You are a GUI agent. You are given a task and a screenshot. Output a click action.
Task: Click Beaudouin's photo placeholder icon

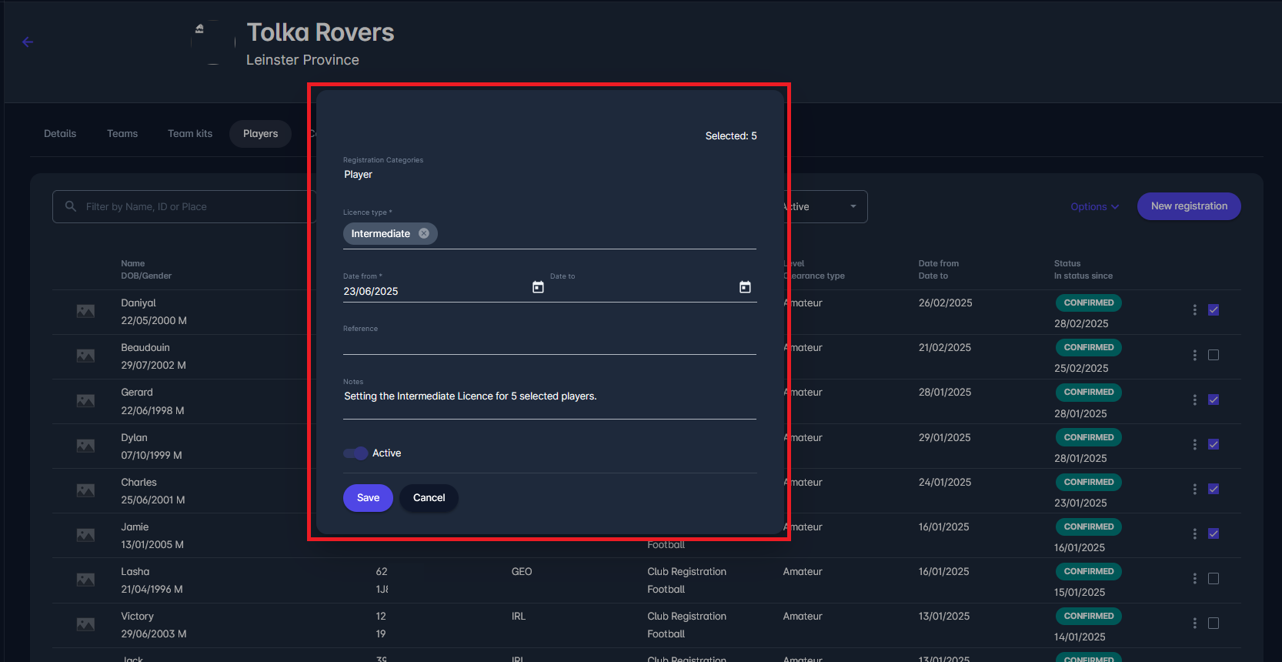click(x=85, y=356)
